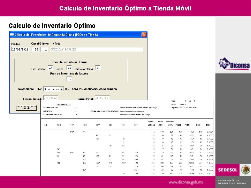This screenshot has width=251, height=188.
Task: Click the 'Calculo de Inventario Óptimo' slide heading
Action: point(52,25)
